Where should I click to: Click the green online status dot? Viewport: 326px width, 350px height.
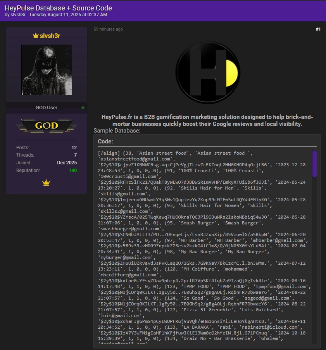tap(83, 108)
